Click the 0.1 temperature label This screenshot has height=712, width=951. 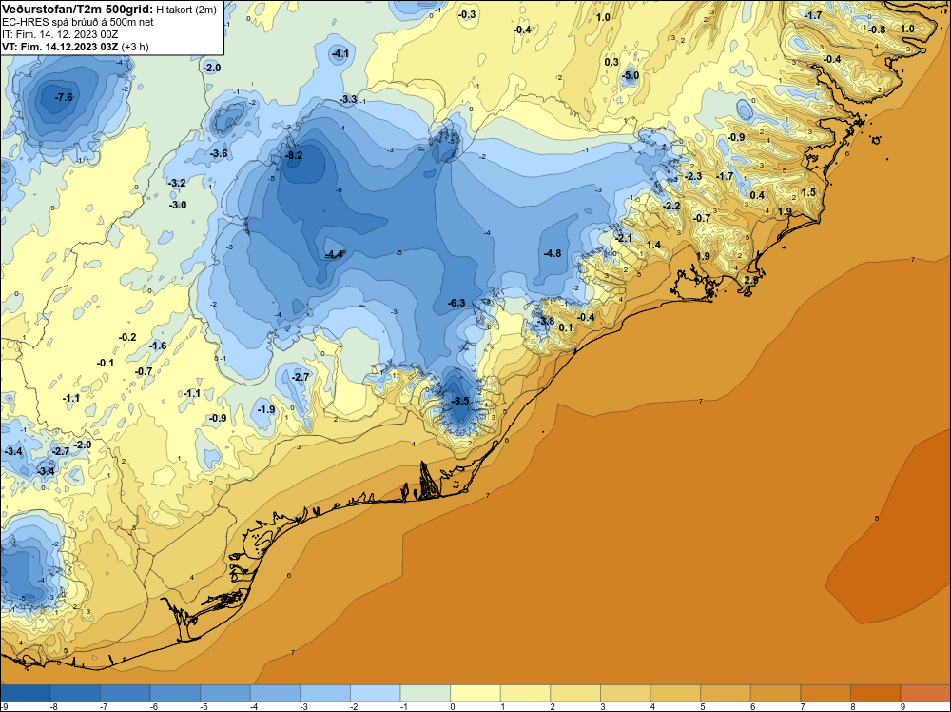(x=565, y=327)
